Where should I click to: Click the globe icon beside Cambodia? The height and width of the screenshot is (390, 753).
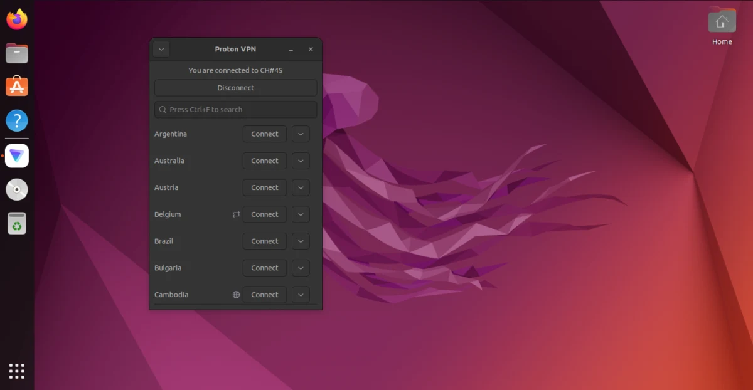(x=236, y=295)
